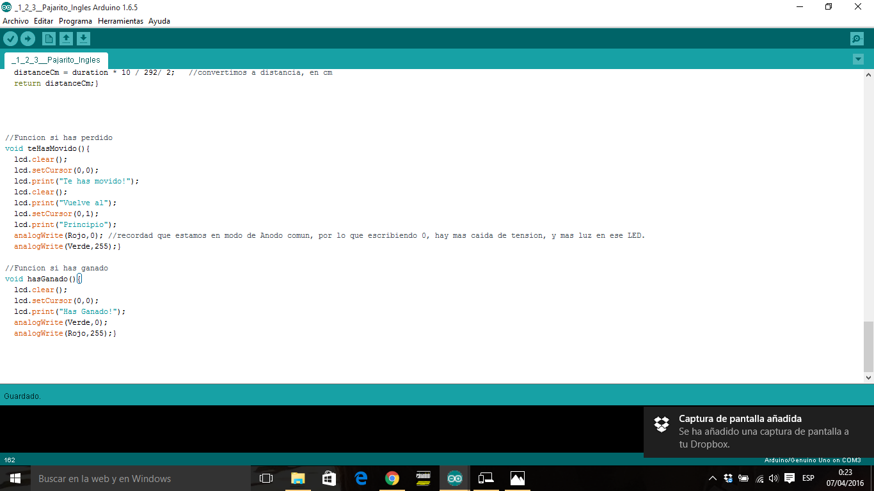
Task: Click the lcd.print("Principio") line
Action: pos(65,224)
